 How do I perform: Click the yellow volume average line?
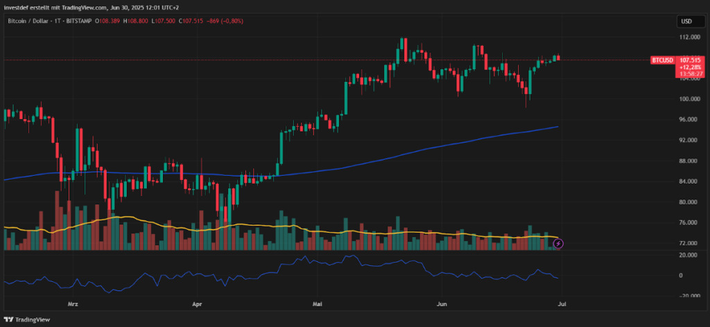(208, 226)
